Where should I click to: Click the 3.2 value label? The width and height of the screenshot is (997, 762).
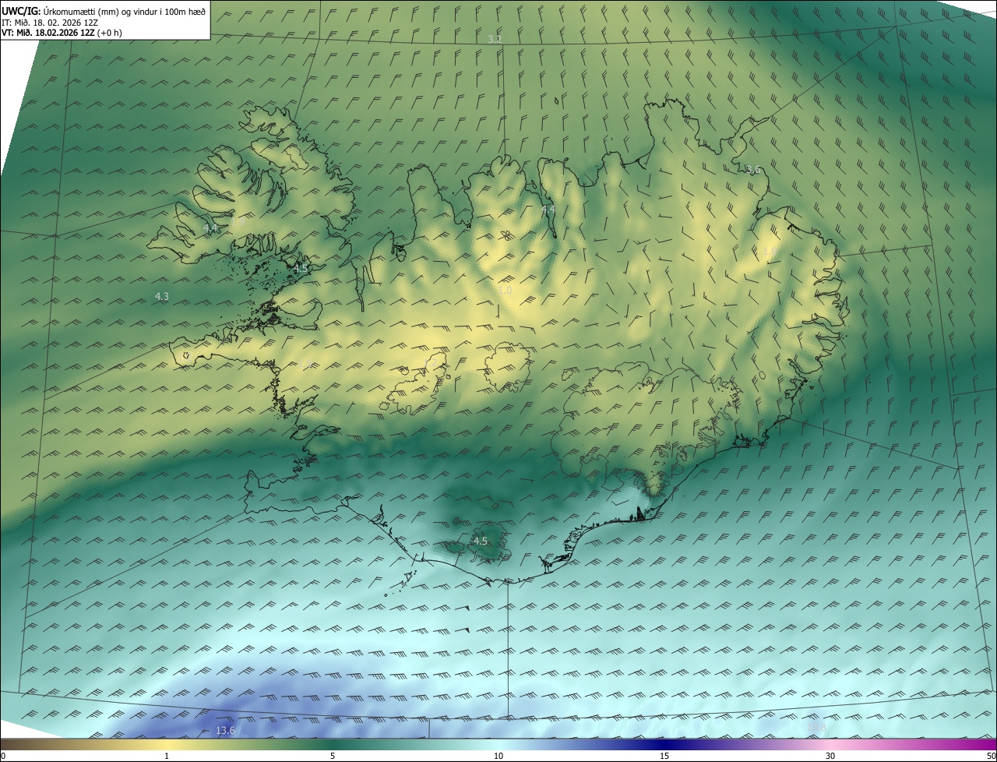point(495,39)
